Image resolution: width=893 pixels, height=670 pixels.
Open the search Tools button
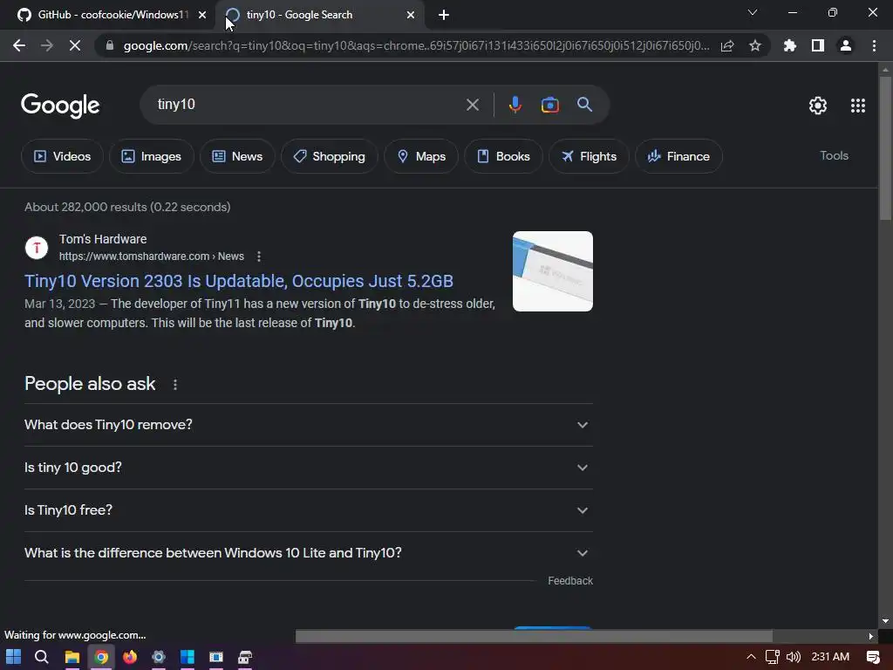[x=834, y=155]
